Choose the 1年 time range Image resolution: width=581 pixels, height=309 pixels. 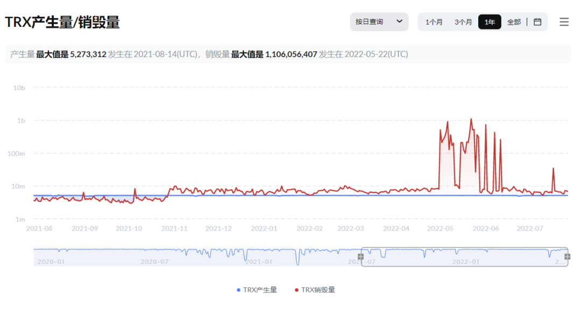(x=490, y=22)
